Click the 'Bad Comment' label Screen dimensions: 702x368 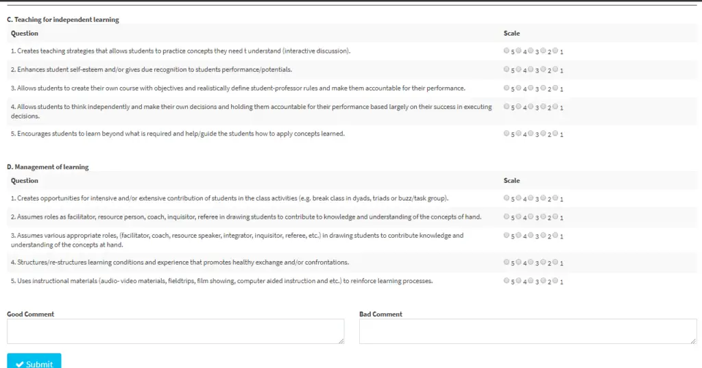click(x=380, y=315)
